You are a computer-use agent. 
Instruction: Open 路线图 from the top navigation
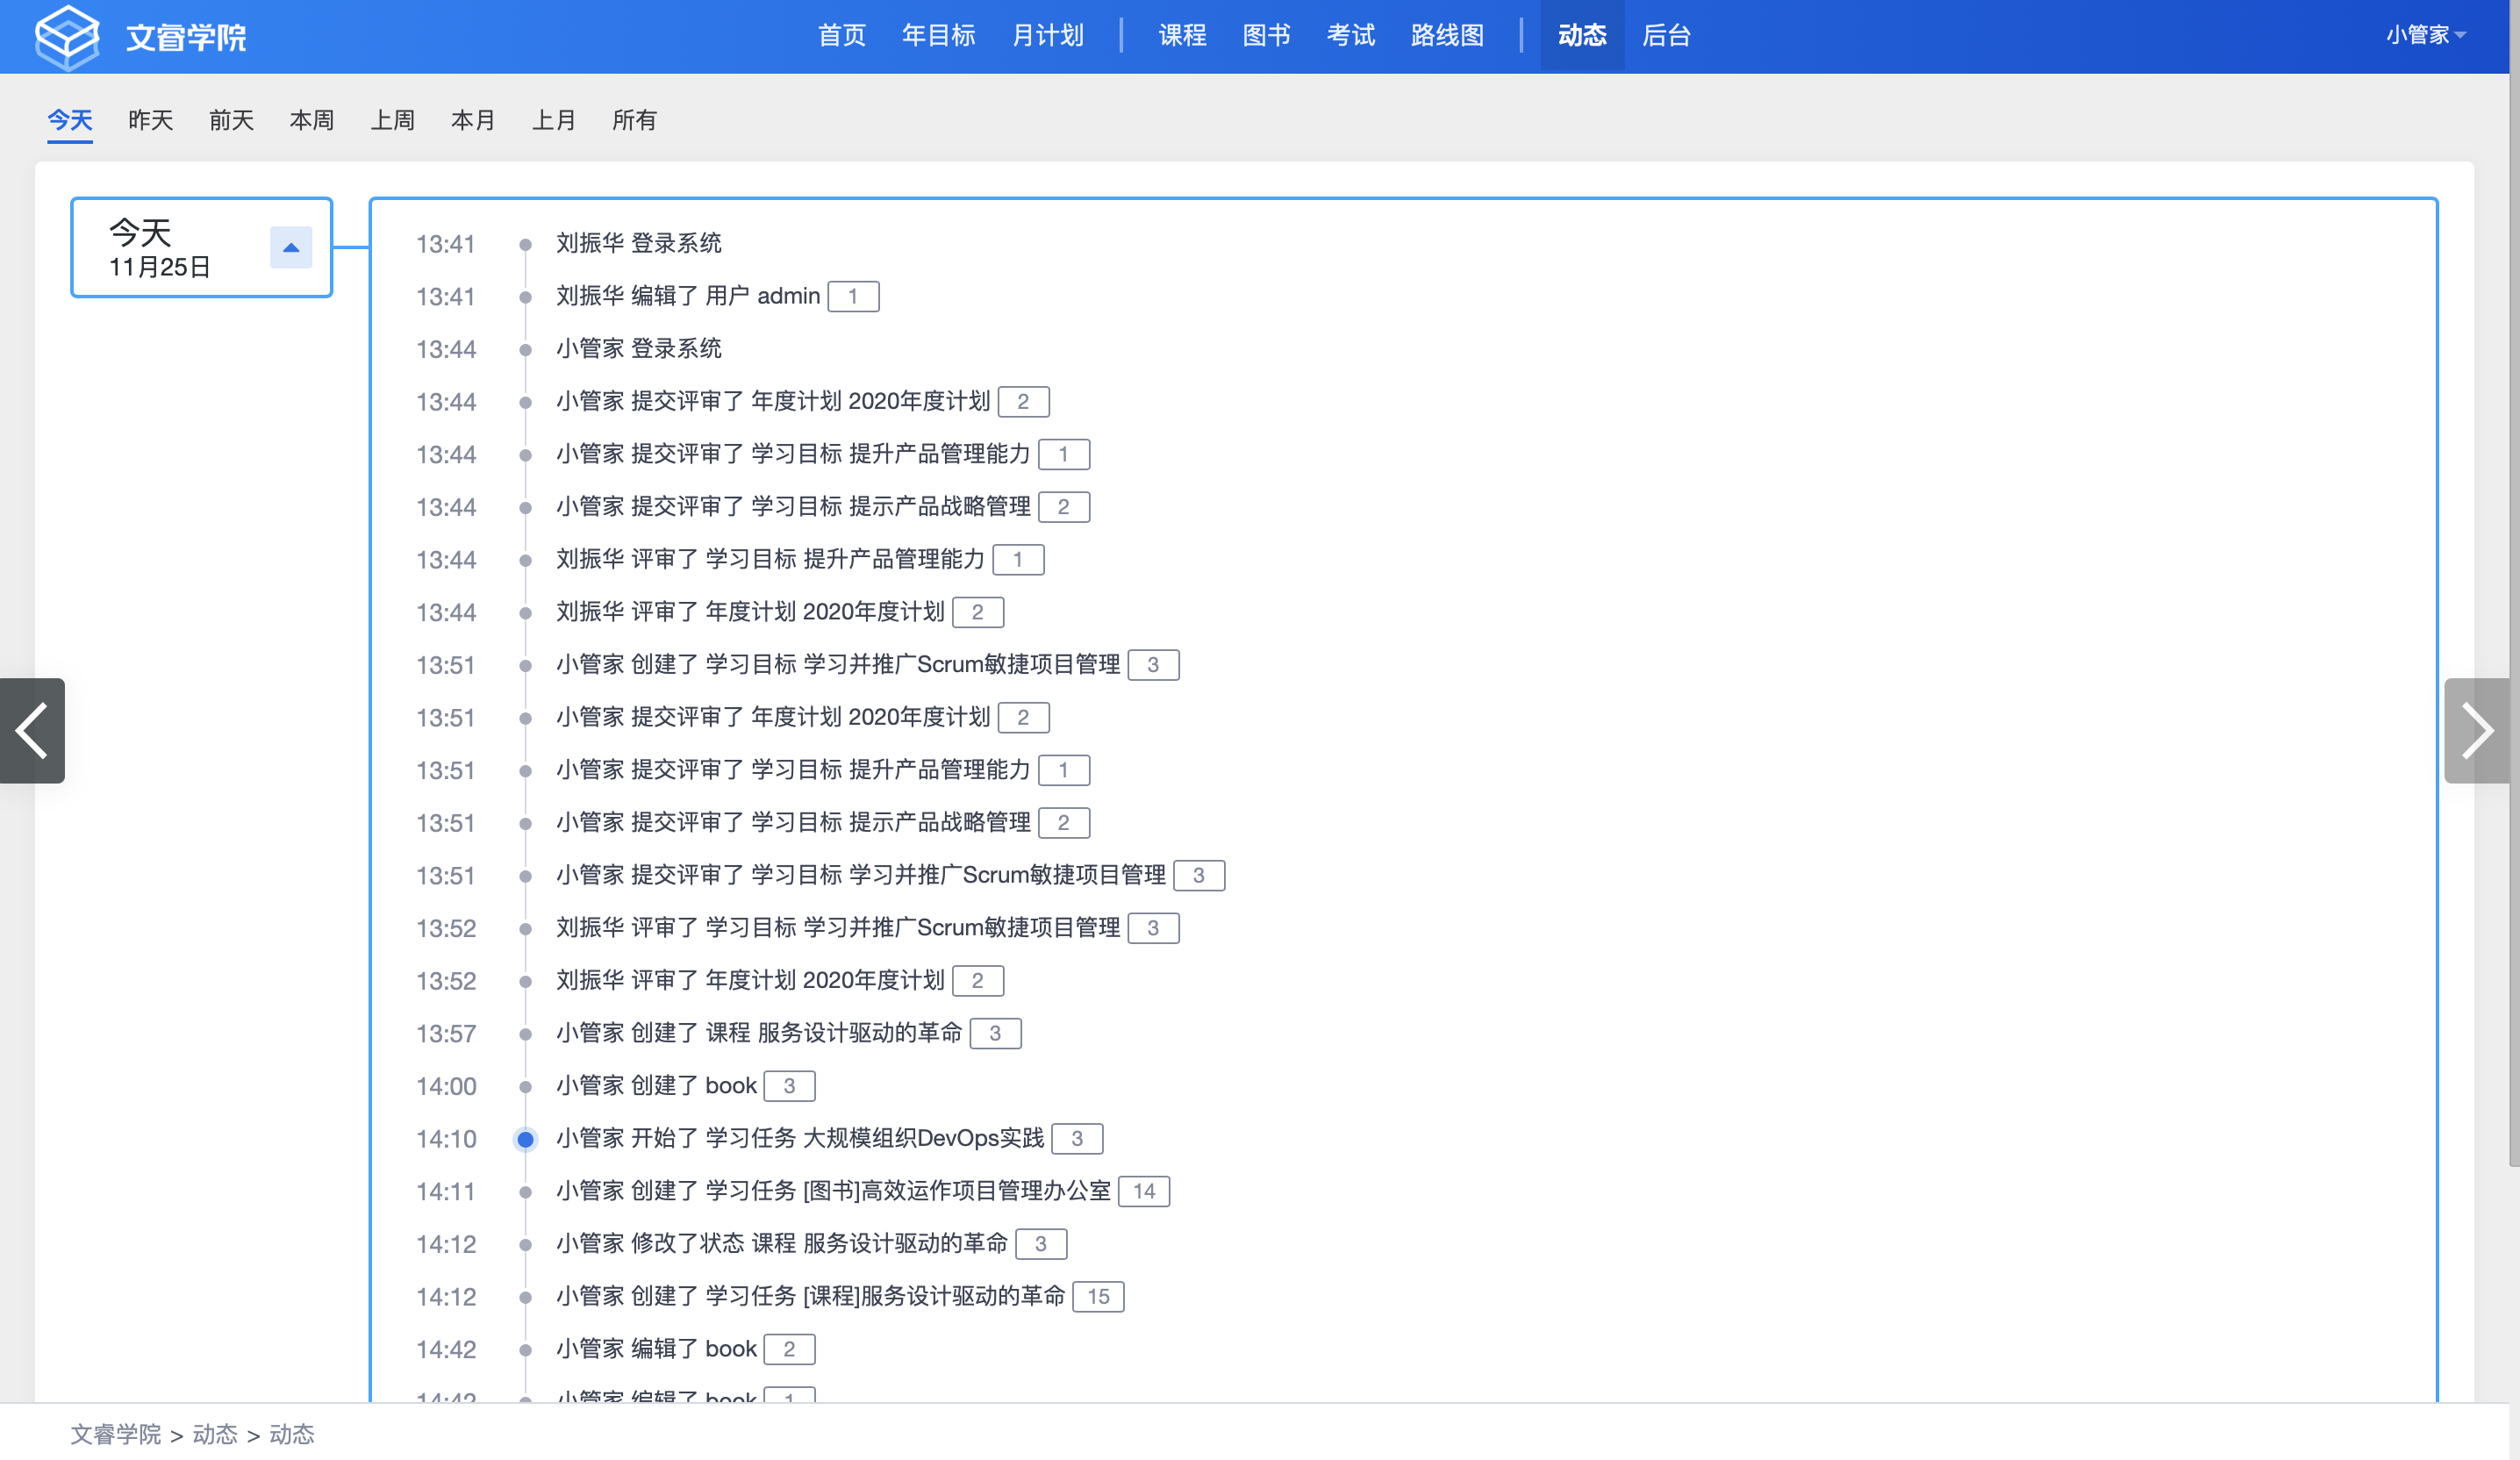pos(1447,35)
